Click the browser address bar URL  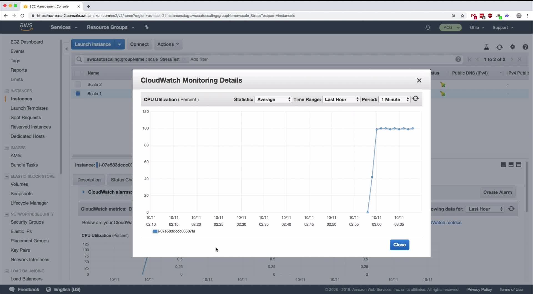click(166, 16)
